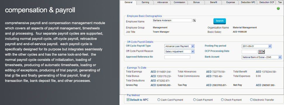
Task: Click the employee name lookup magnifier icon
Action: tap(194, 20)
